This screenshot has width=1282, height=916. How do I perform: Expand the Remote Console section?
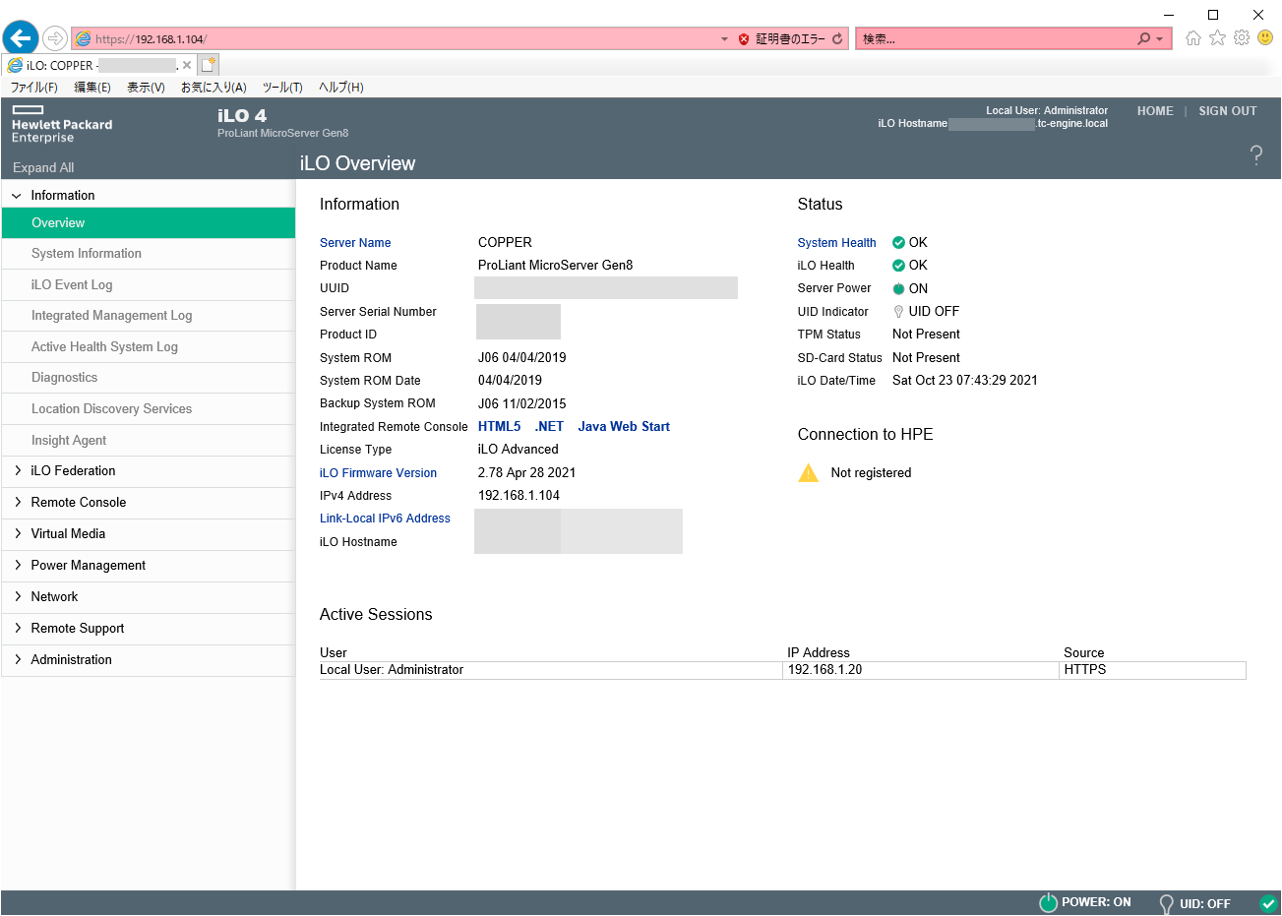click(17, 503)
